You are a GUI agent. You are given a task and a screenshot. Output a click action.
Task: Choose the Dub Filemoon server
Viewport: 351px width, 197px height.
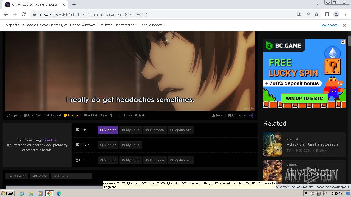(x=155, y=160)
